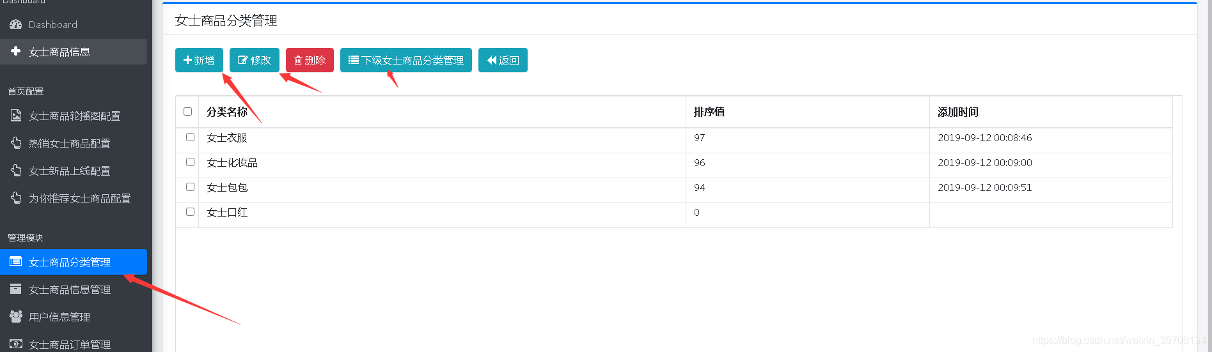Tick the checkbox next to 女士口红
The width and height of the screenshot is (1212, 352).
[x=190, y=211]
